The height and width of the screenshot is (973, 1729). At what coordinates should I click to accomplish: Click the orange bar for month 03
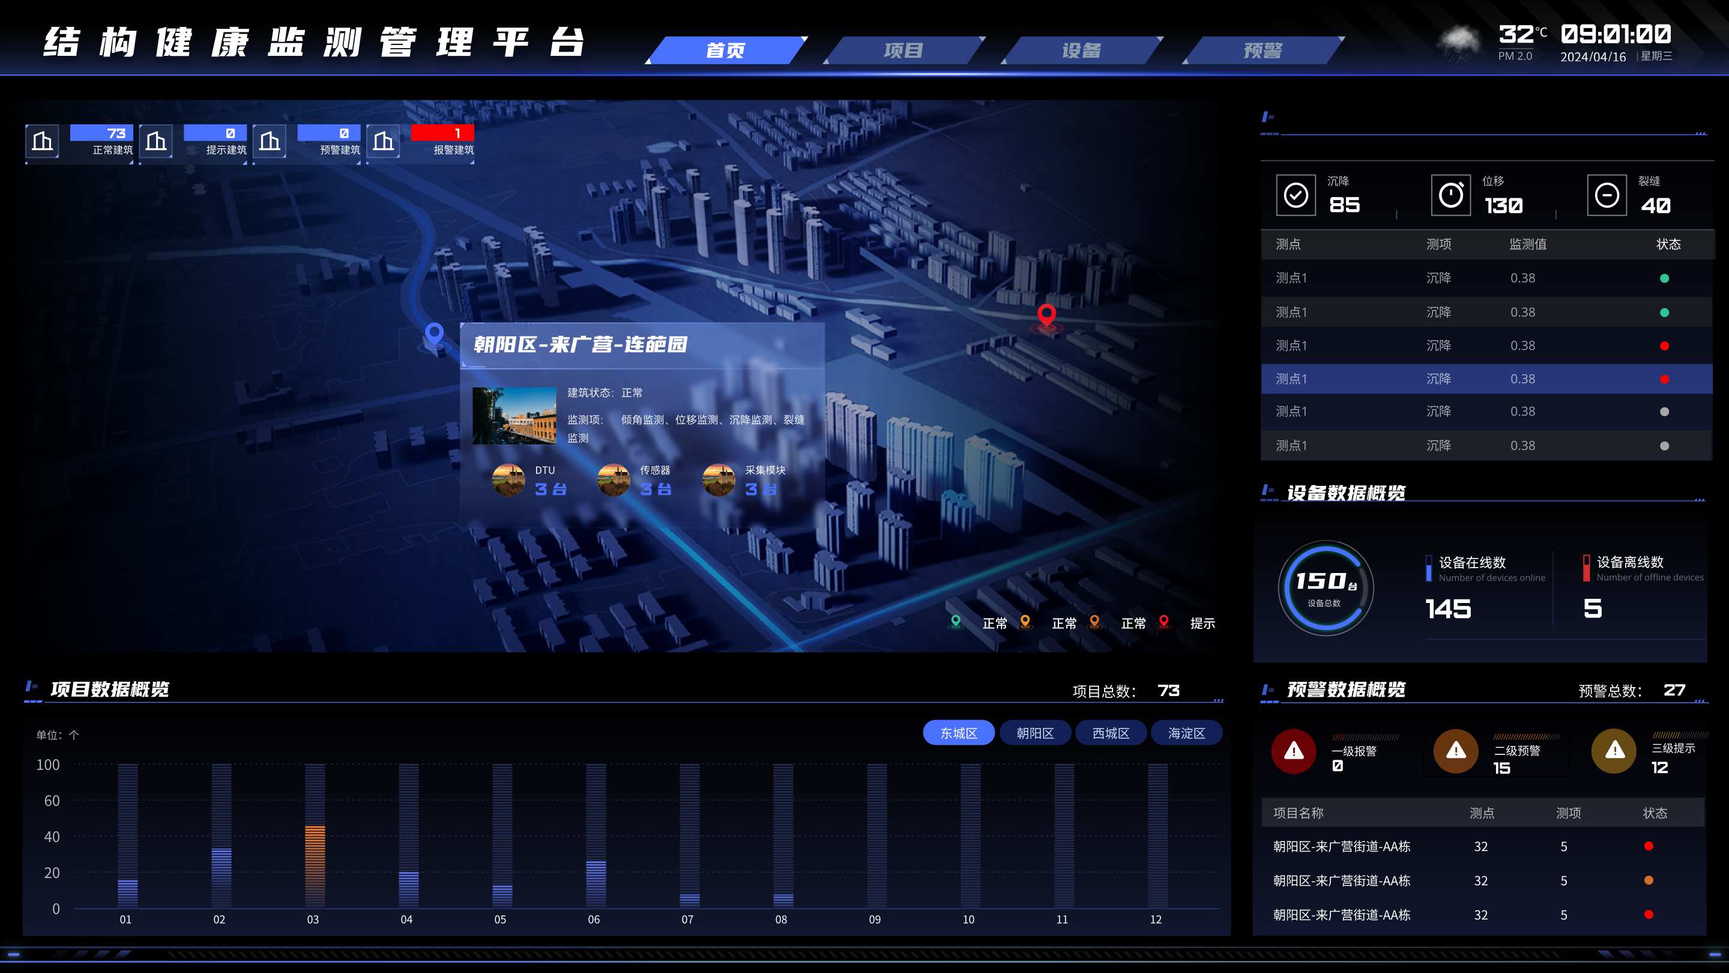(x=315, y=865)
